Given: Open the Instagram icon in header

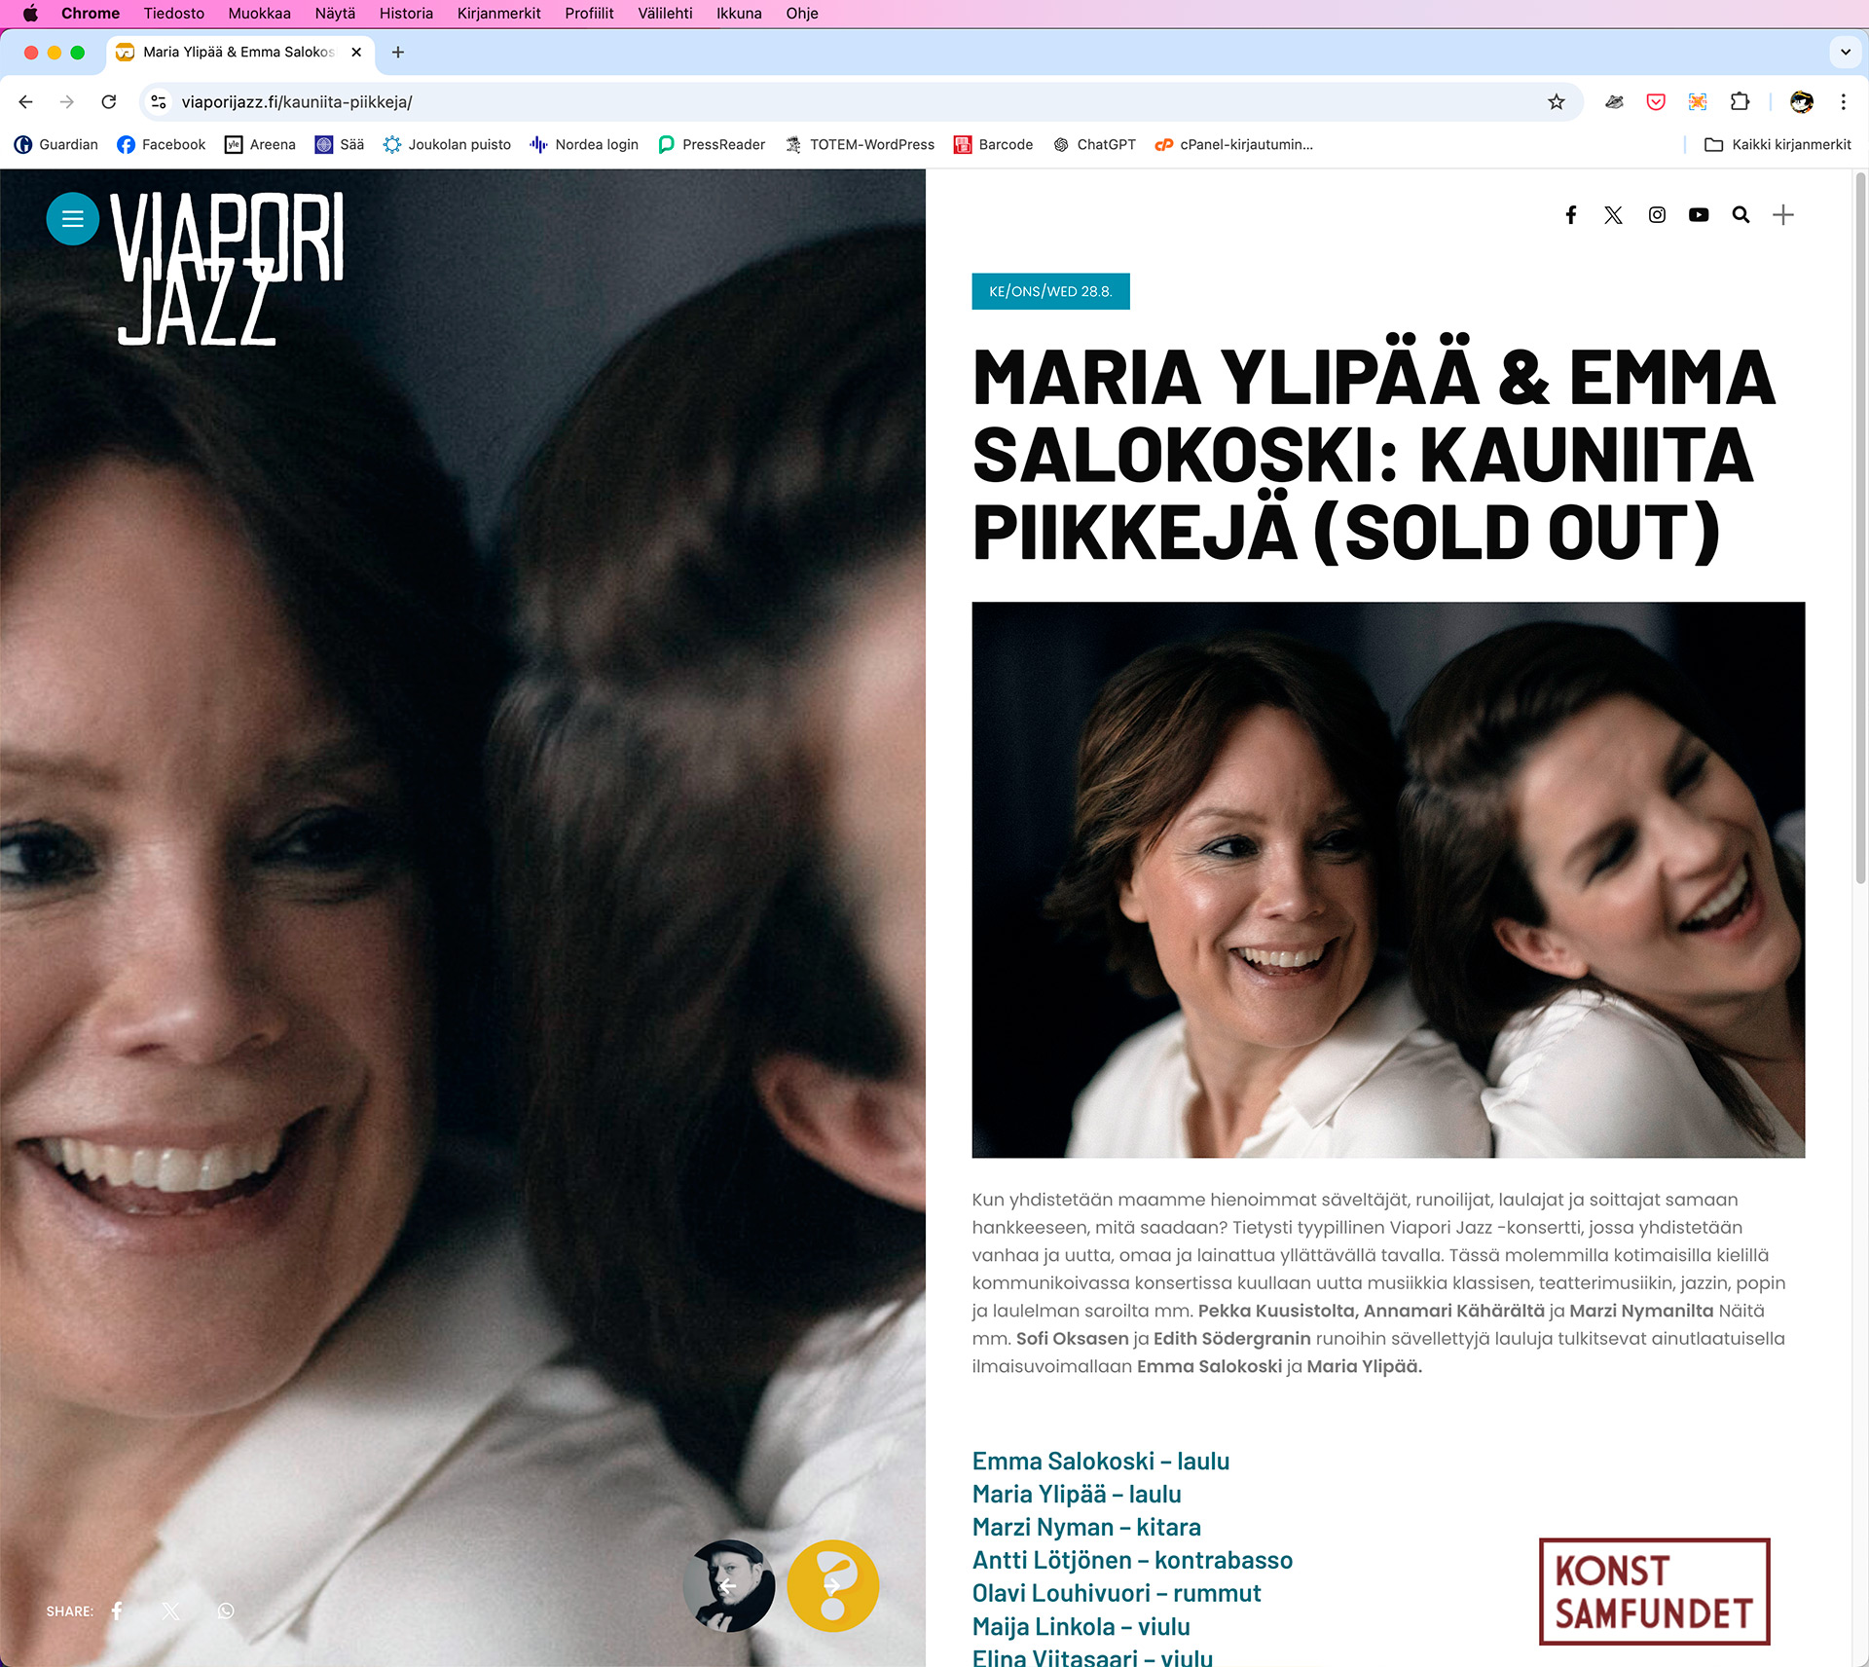Looking at the screenshot, I should point(1657,215).
